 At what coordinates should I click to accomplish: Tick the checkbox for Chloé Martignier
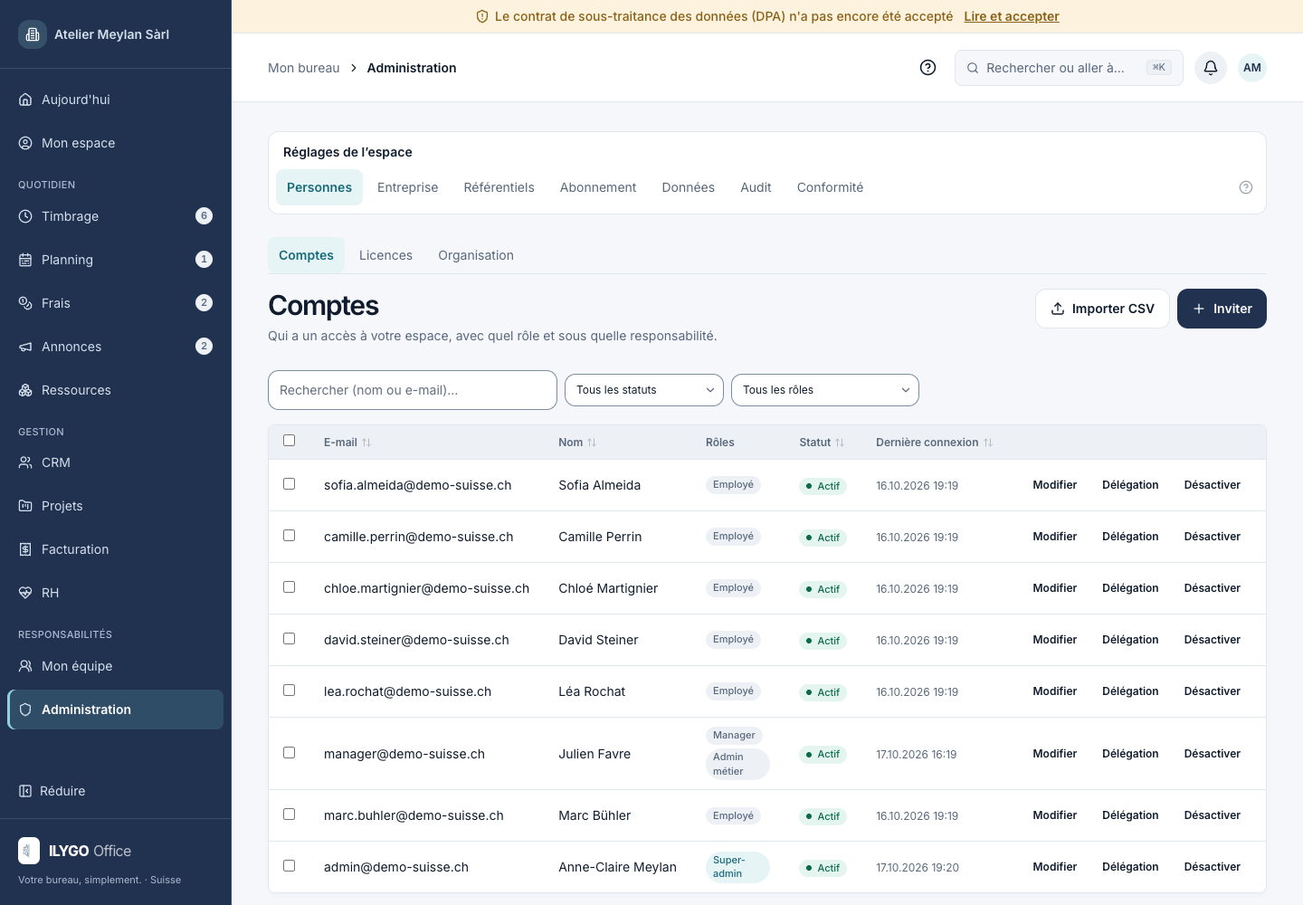[290, 587]
